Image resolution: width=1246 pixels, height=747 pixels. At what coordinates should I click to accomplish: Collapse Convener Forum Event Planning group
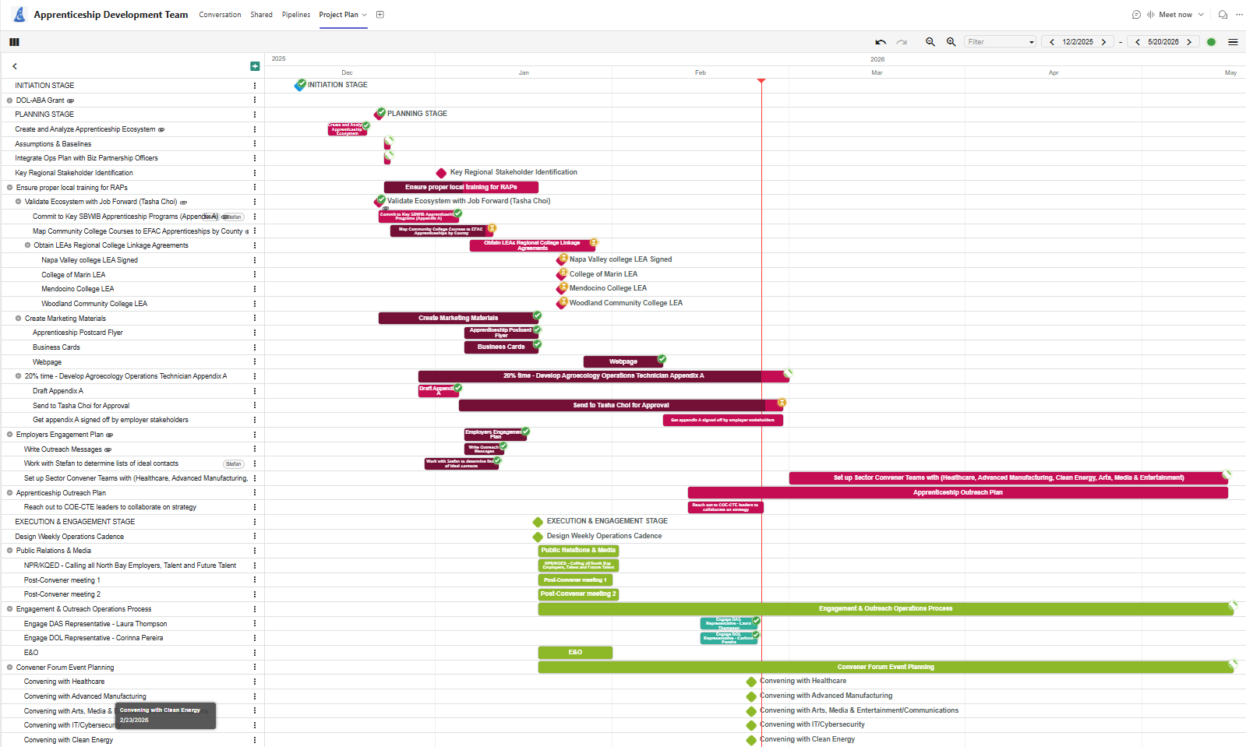point(9,667)
